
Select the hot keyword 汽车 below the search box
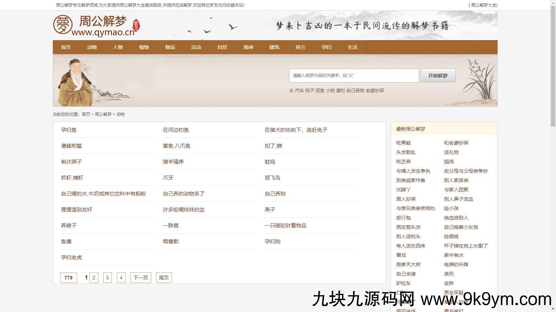coord(299,90)
